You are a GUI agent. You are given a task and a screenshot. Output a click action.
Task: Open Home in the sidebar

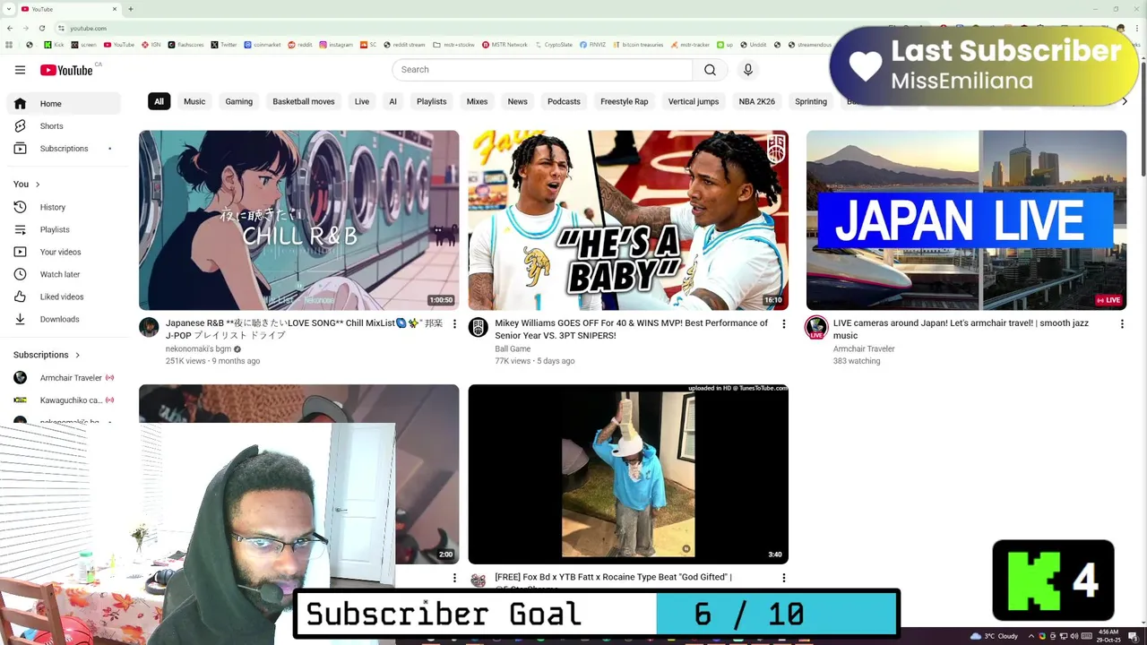click(64, 104)
